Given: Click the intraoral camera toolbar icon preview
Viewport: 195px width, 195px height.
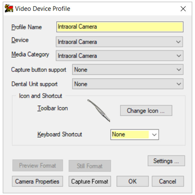Looking at the screenshot, I should 99,110.
